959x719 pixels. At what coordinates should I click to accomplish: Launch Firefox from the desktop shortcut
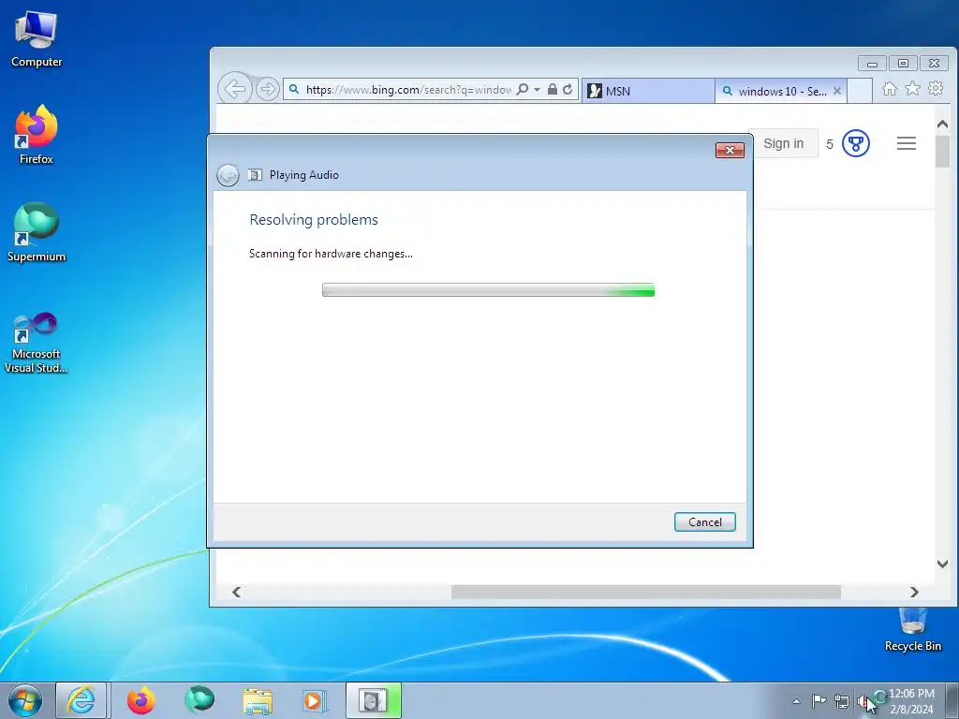(x=37, y=135)
